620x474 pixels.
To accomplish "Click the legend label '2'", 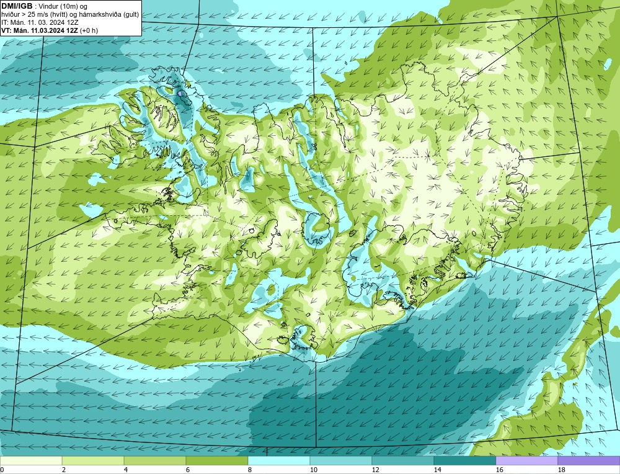I will coord(64,470).
